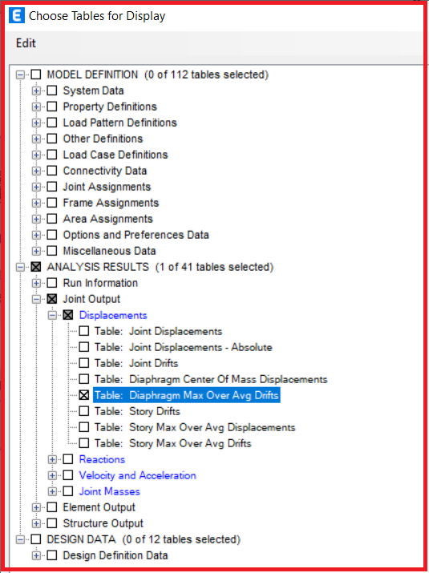429x573 pixels.
Task: Check the Structure Output checkbox
Action: [x=52, y=523]
